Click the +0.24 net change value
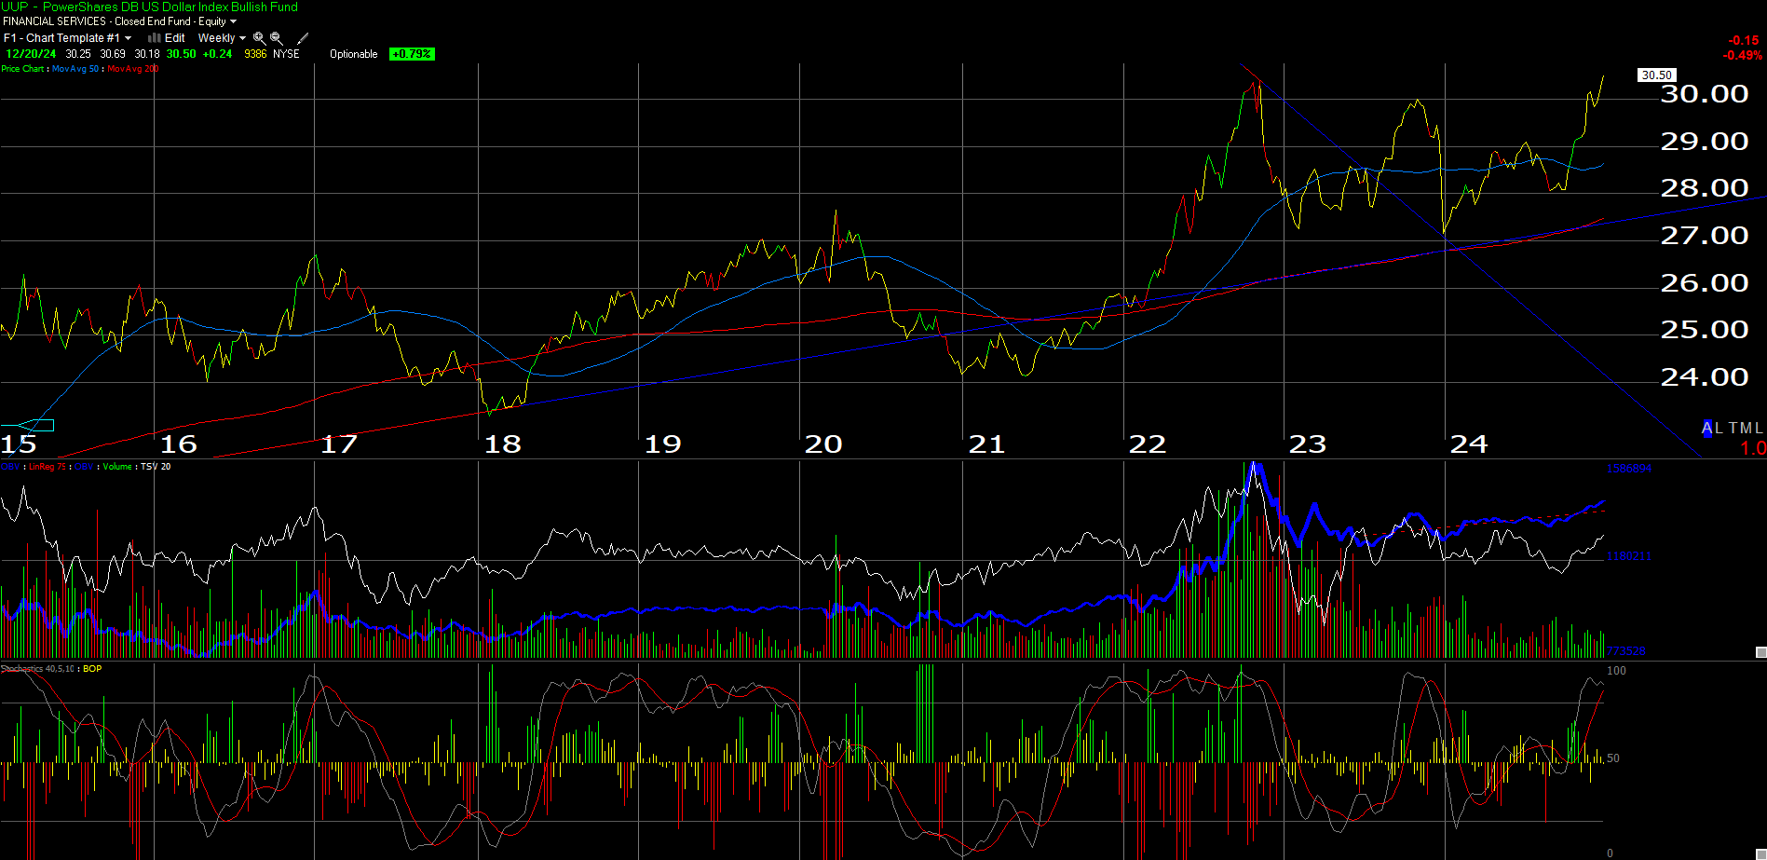The image size is (1767, 860). click(x=217, y=54)
